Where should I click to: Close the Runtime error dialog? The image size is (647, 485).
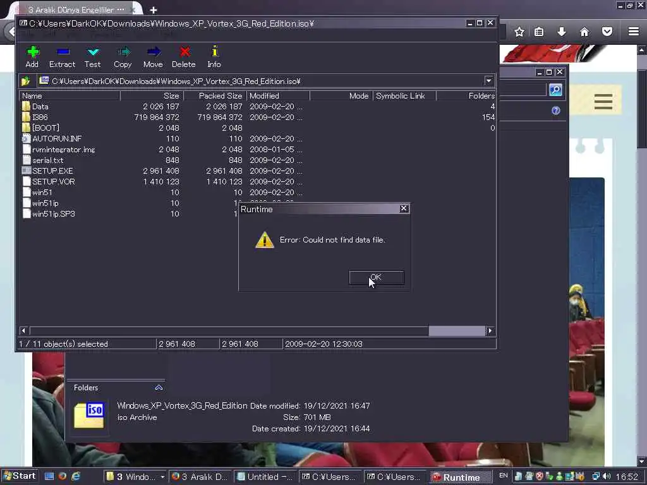coord(404,208)
